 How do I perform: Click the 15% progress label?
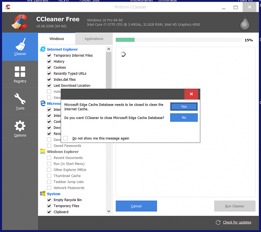tap(248, 40)
